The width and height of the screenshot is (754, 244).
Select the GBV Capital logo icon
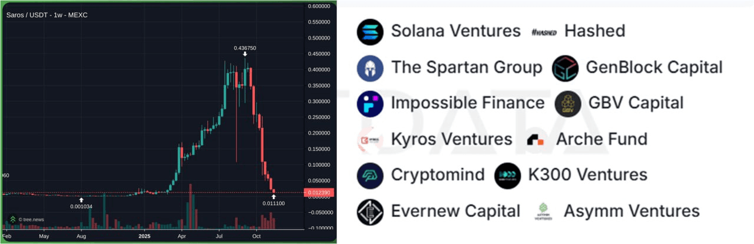(x=568, y=104)
